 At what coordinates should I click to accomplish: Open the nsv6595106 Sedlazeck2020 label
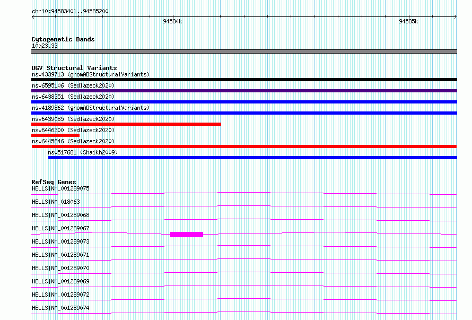click(x=73, y=85)
